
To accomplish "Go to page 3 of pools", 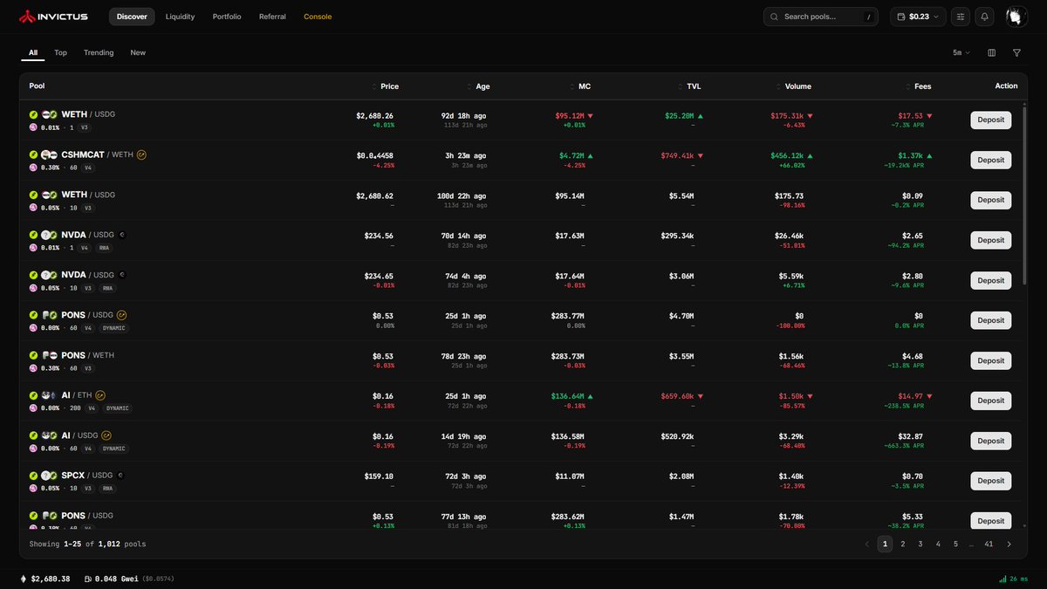I will pyautogui.click(x=920, y=544).
